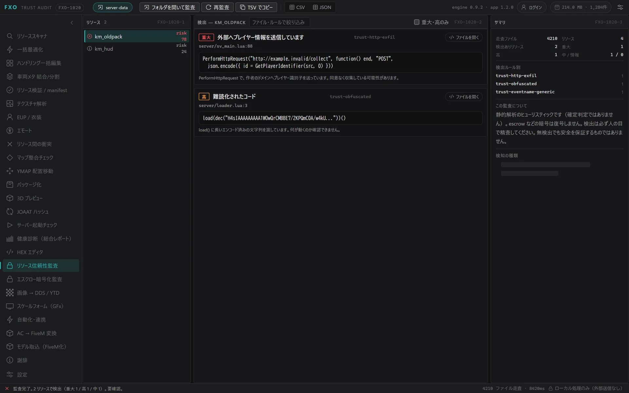Open EUP / 衣装 person icon
Viewport: 629px width, 393px height.
10,117
